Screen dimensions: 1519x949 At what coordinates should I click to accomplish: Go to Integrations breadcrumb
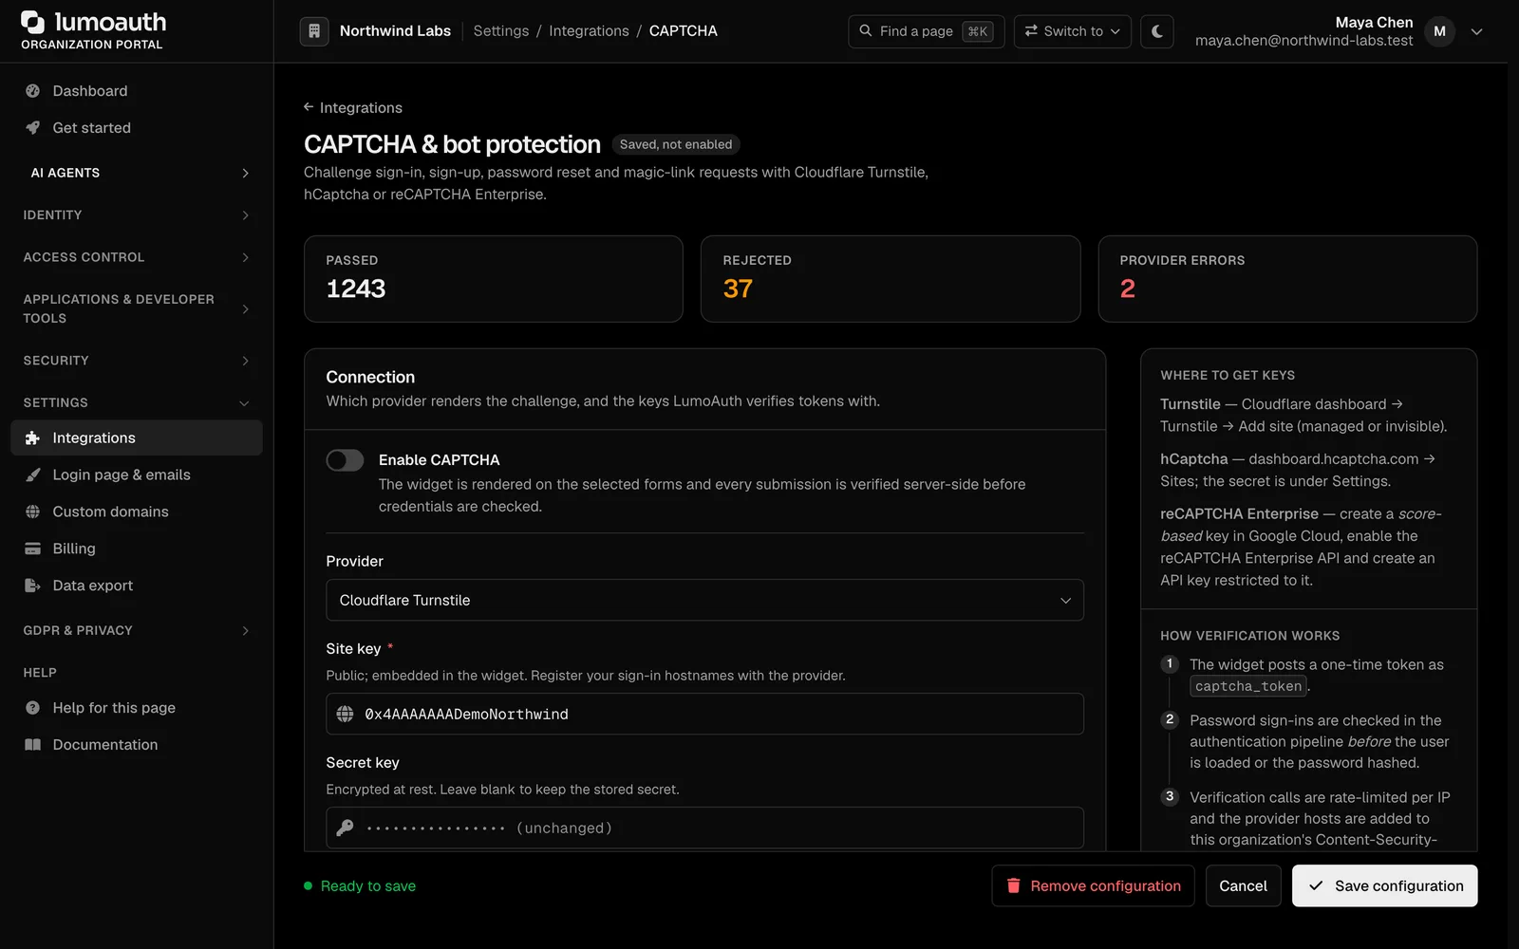[x=589, y=31]
